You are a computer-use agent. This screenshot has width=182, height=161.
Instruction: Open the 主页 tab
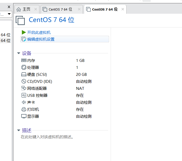(26, 9)
